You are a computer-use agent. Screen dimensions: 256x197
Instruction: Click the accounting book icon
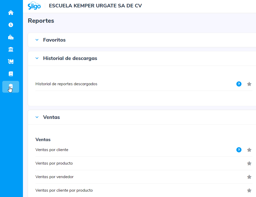11,74
